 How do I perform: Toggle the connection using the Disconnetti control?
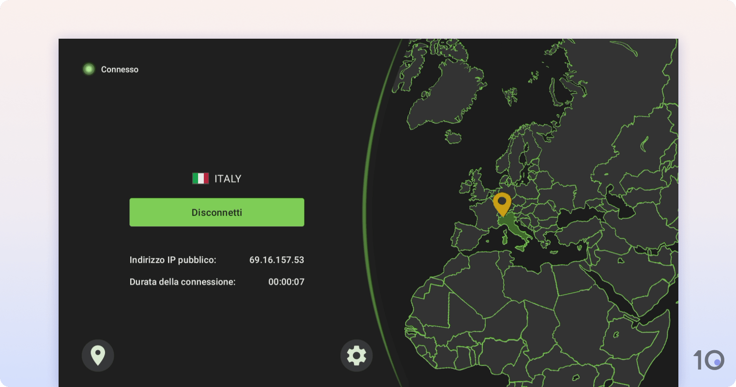coord(216,212)
